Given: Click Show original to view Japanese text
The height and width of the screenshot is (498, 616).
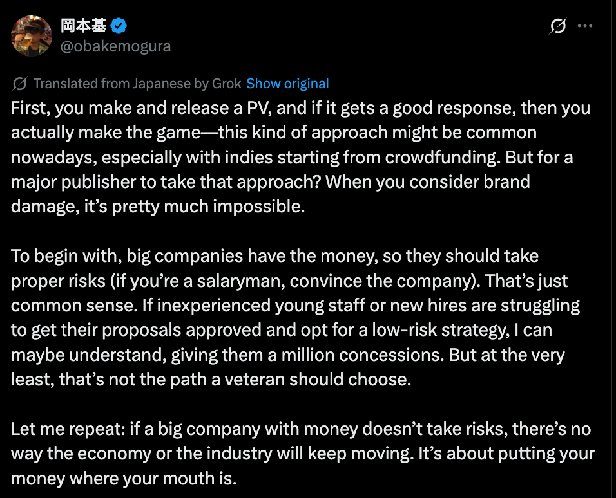Looking at the screenshot, I should click(287, 84).
